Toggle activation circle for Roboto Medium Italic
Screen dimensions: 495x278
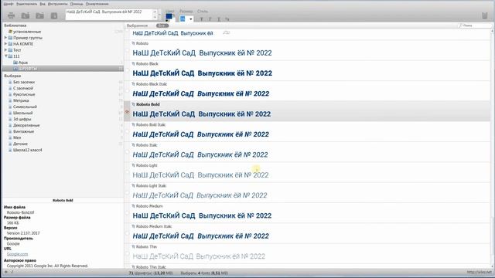(127, 233)
